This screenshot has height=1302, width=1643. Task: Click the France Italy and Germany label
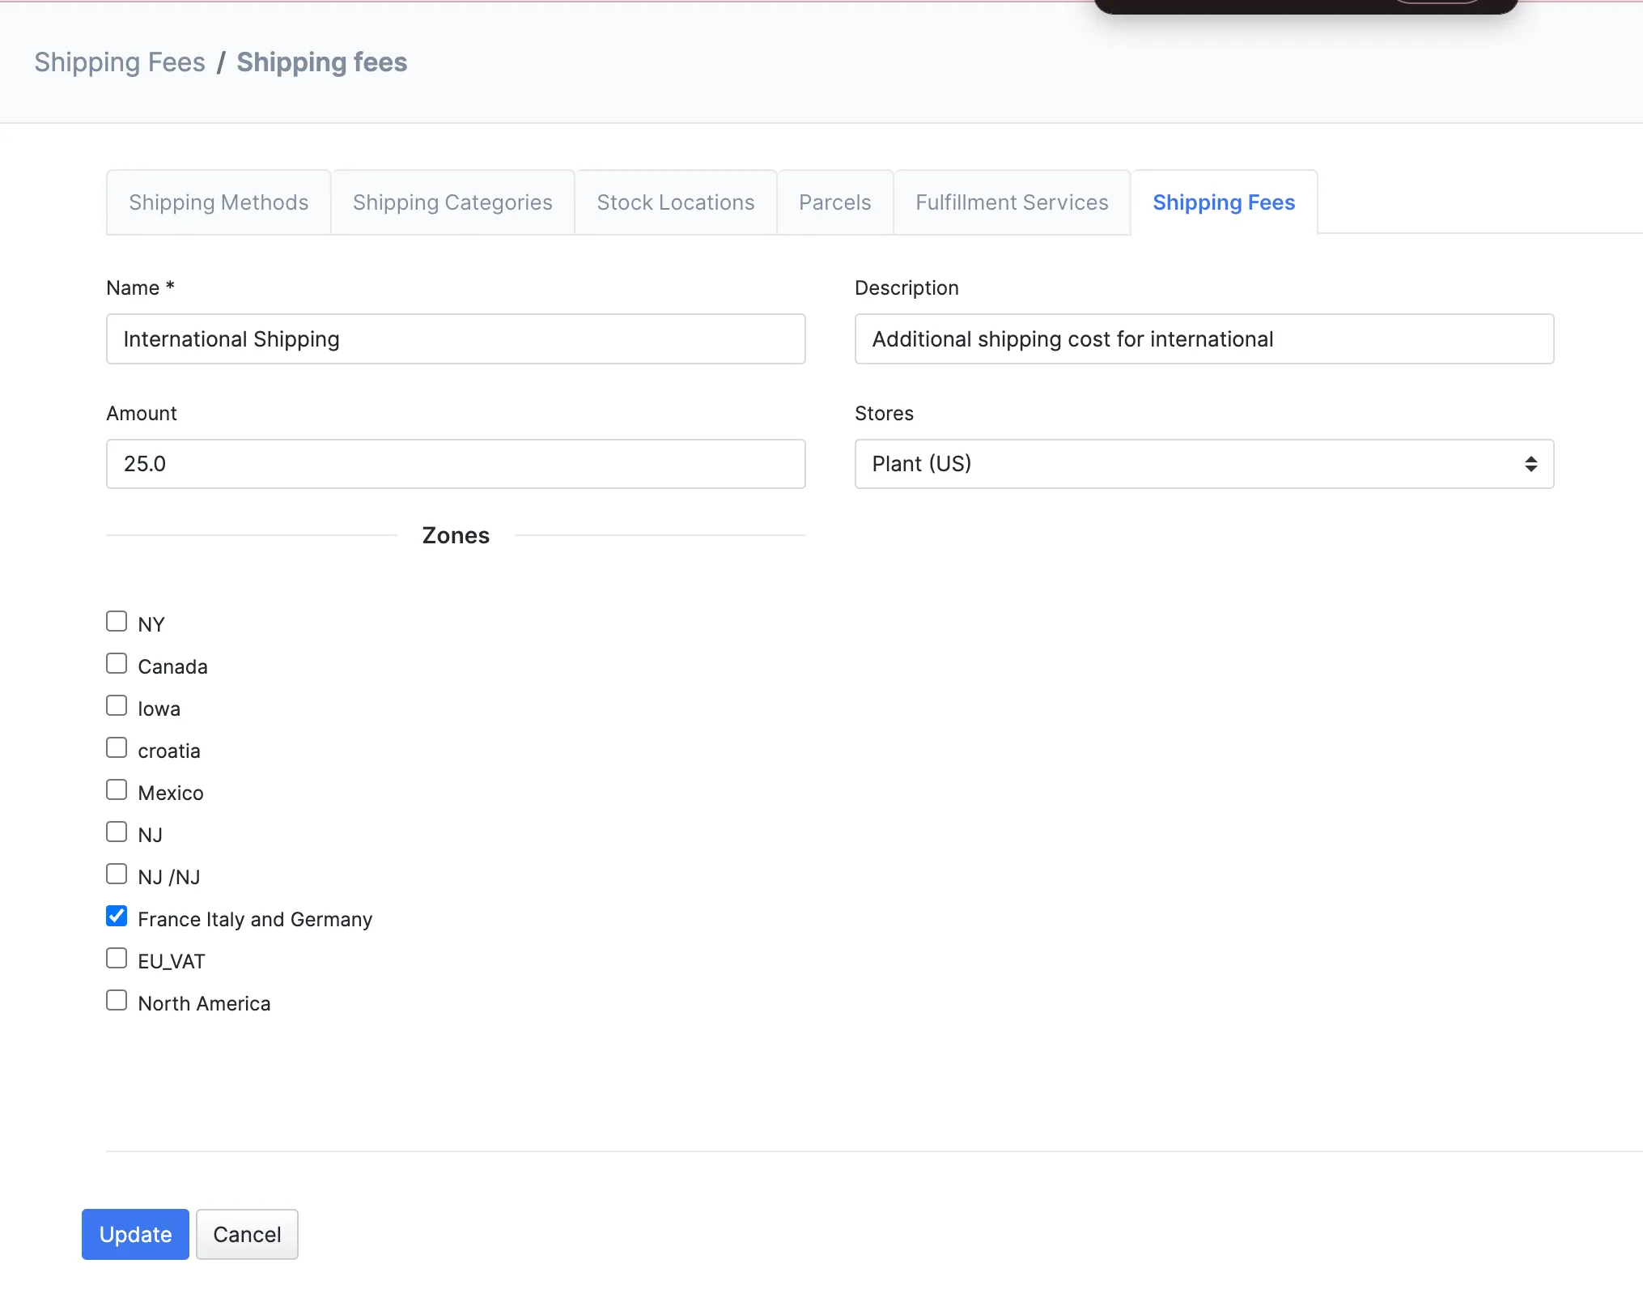click(255, 919)
